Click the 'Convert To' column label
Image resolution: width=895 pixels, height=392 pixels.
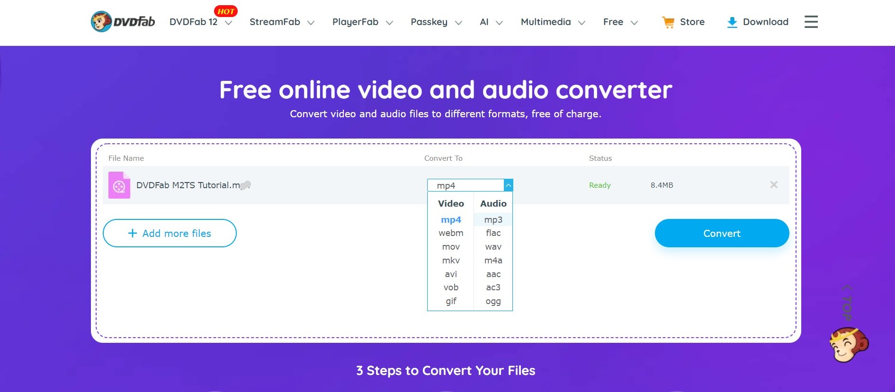pyautogui.click(x=443, y=158)
